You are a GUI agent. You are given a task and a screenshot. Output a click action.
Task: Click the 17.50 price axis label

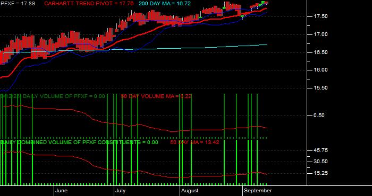click(x=321, y=16)
